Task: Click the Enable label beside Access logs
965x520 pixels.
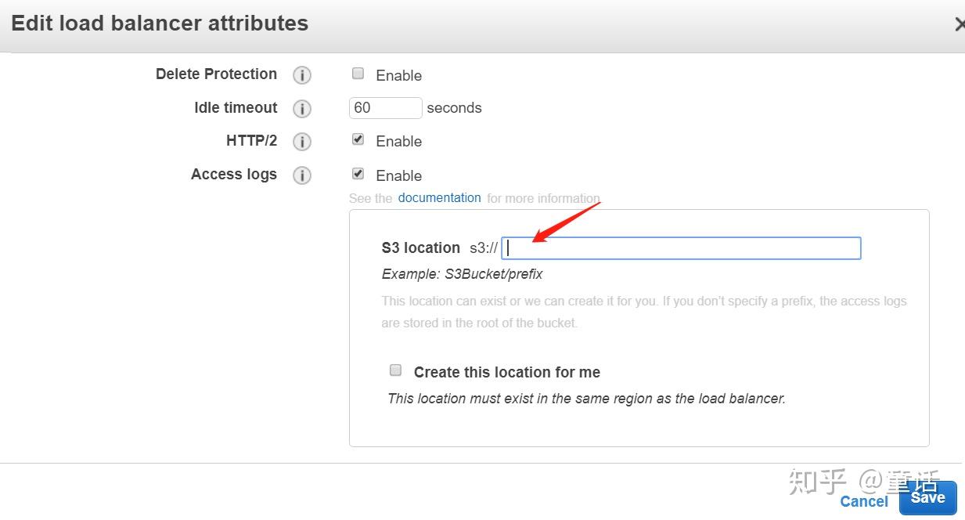Action: pyautogui.click(x=398, y=175)
